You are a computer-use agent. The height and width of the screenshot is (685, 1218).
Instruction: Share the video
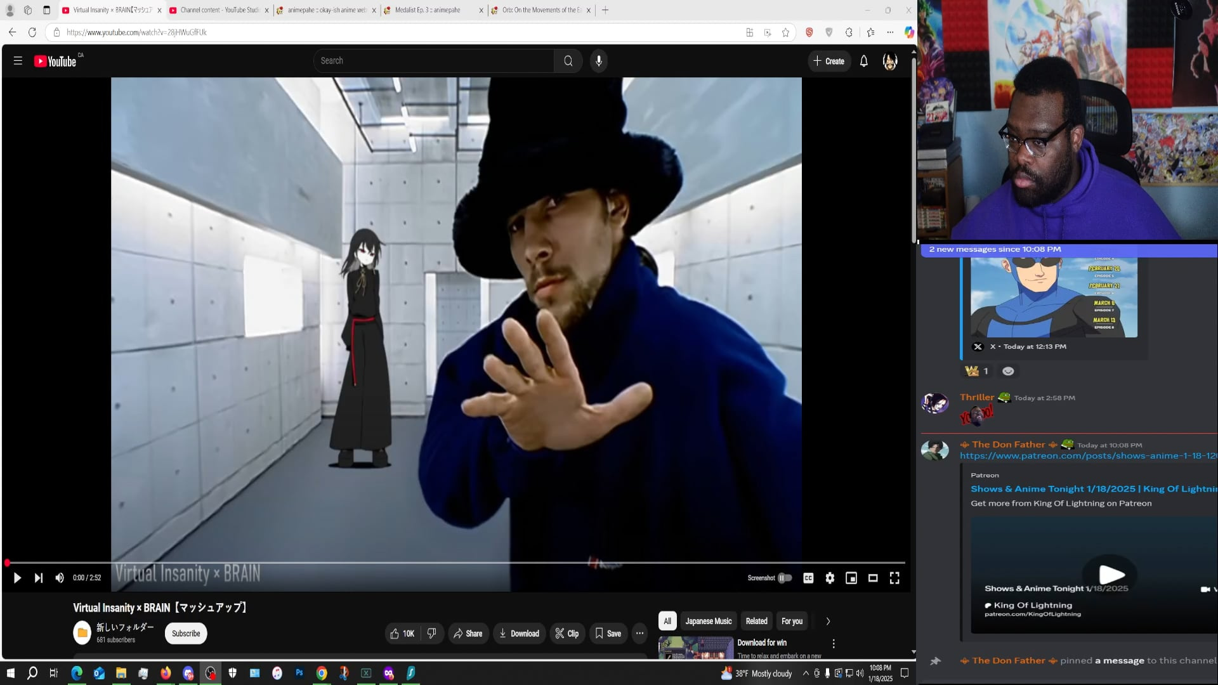point(468,634)
